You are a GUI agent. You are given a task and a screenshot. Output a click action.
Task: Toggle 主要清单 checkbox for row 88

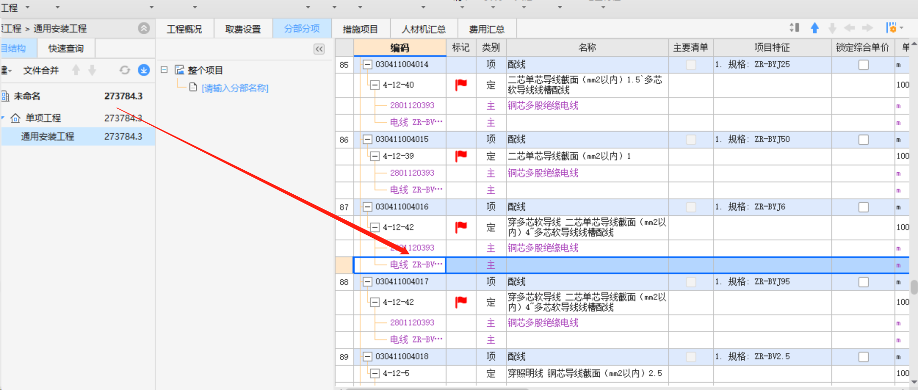pyautogui.click(x=691, y=282)
